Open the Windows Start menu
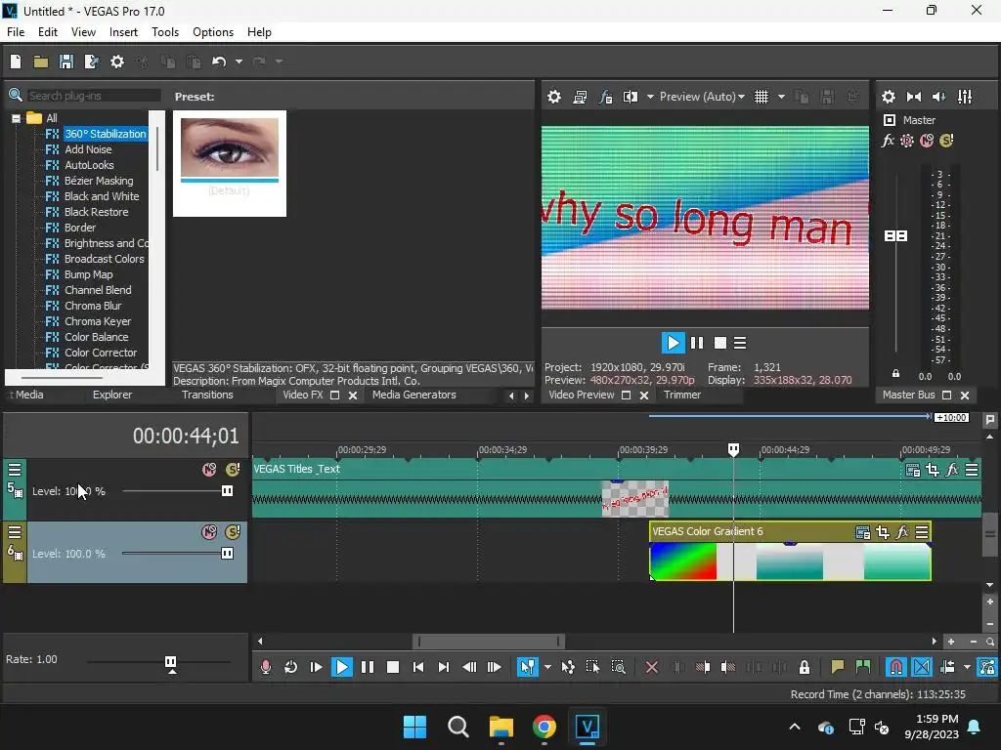 (x=414, y=727)
